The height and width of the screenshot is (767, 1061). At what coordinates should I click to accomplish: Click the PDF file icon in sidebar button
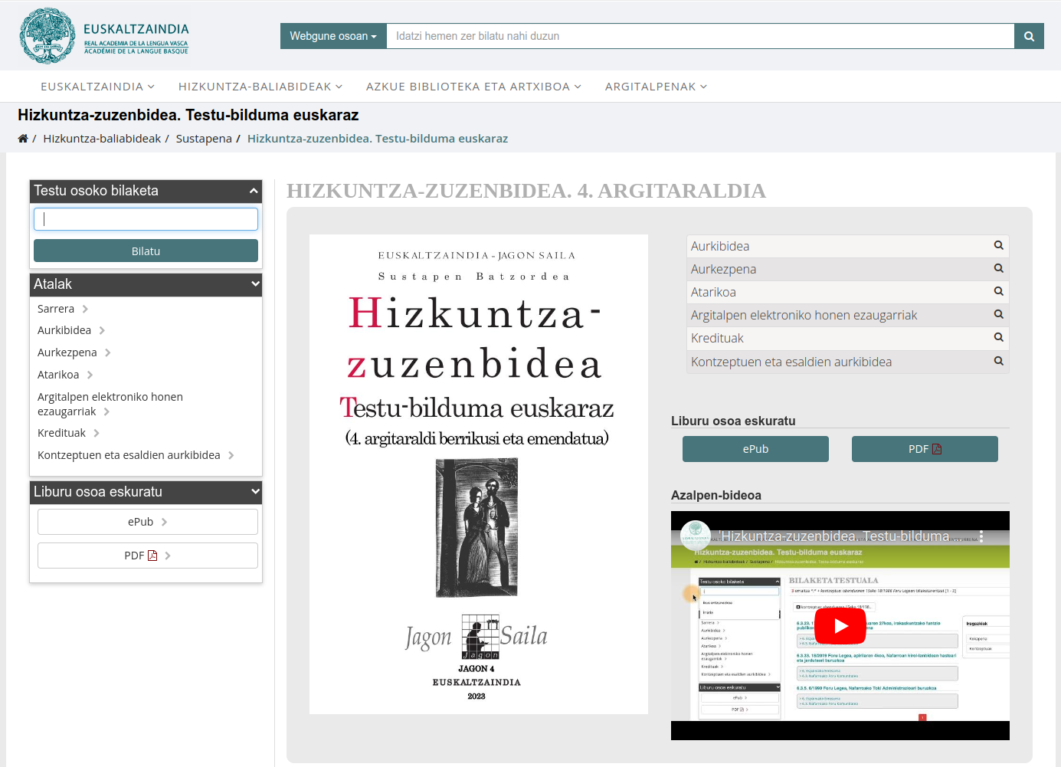click(152, 556)
